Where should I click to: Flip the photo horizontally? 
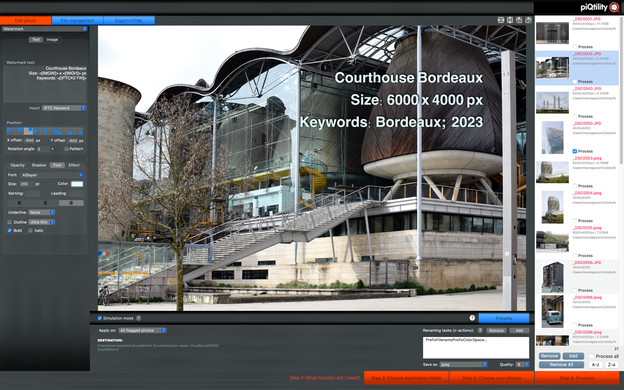[x=501, y=20]
